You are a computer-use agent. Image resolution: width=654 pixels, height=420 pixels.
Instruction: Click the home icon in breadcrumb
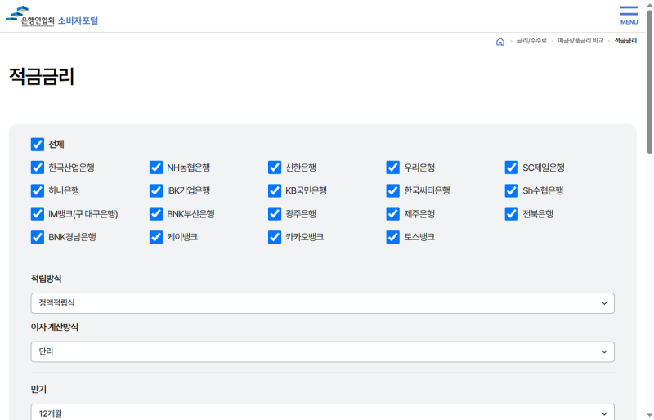pyautogui.click(x=500, y=42)
